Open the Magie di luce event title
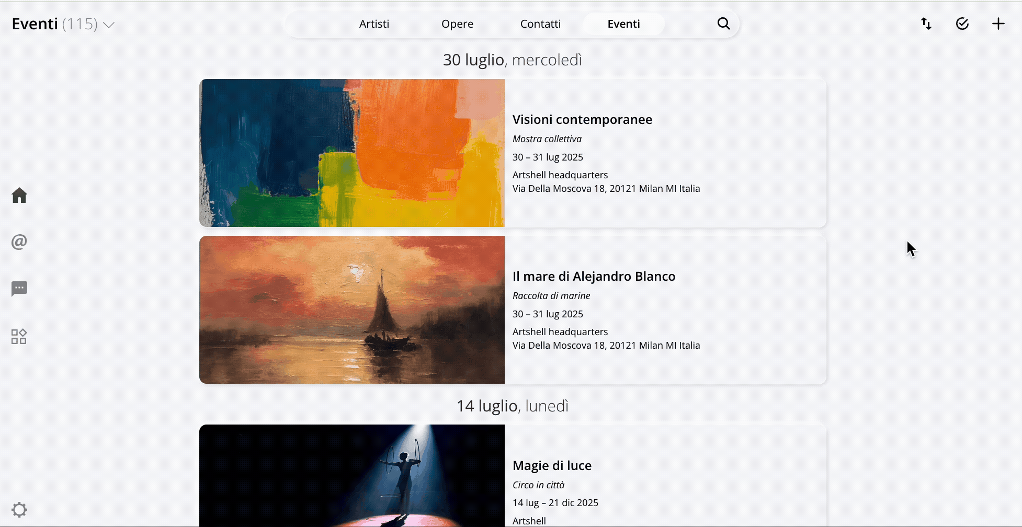This screenshot has width=1022, height=527. (x=552, y=465)
